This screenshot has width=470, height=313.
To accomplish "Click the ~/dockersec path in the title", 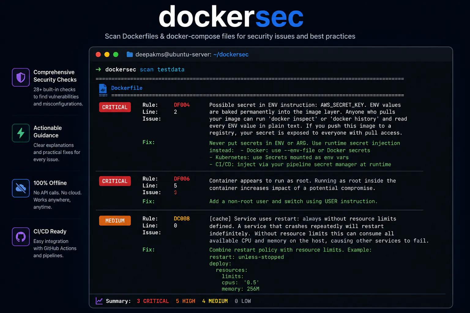I will (231, 54).
